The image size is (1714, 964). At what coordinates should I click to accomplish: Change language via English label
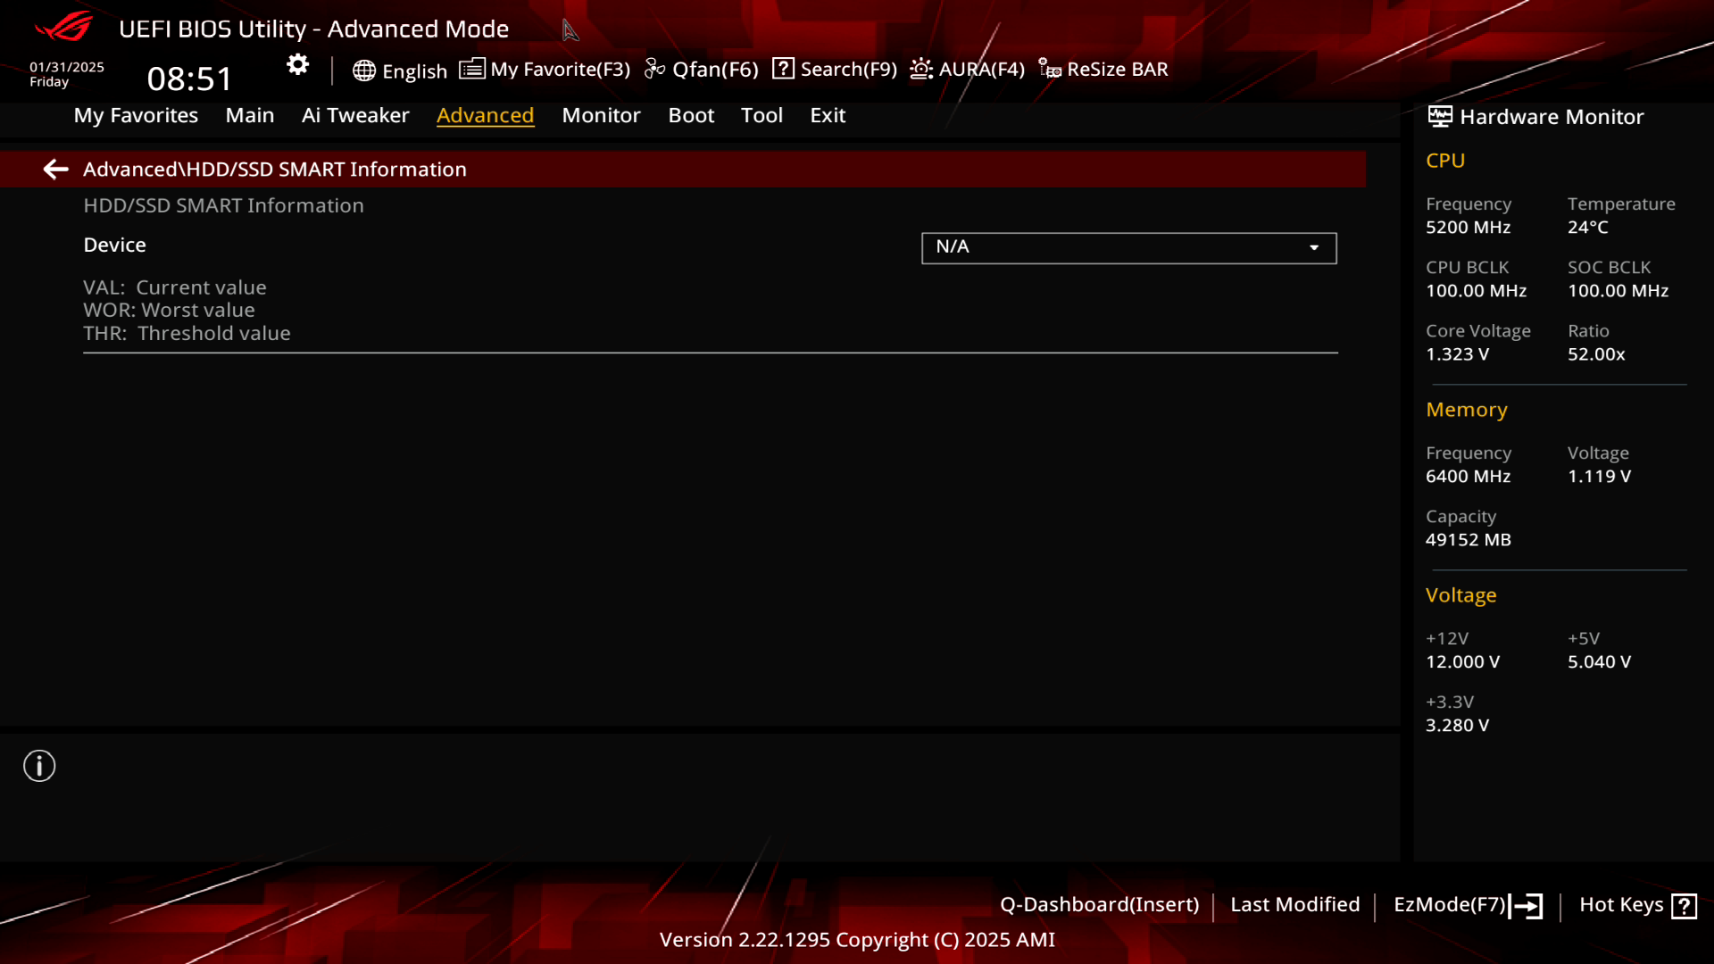point(414,71)
